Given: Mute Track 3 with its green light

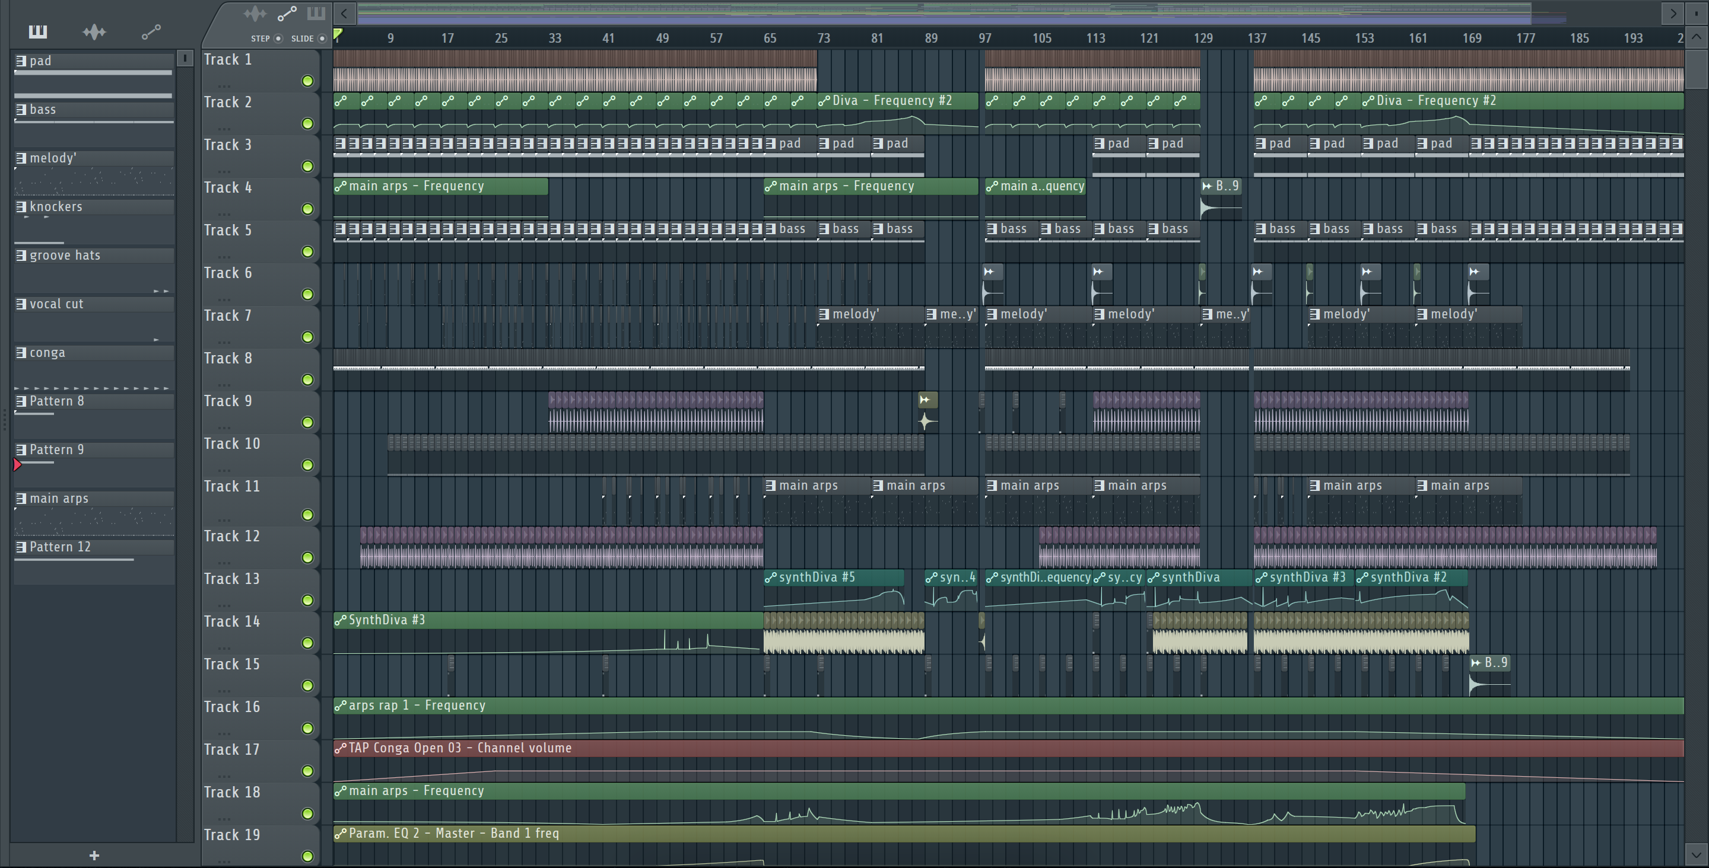Looking at the screenshot, I should [307, 167].
